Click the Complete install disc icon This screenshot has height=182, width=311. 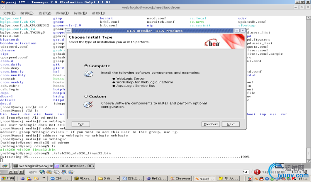click(x=89, y=74)
